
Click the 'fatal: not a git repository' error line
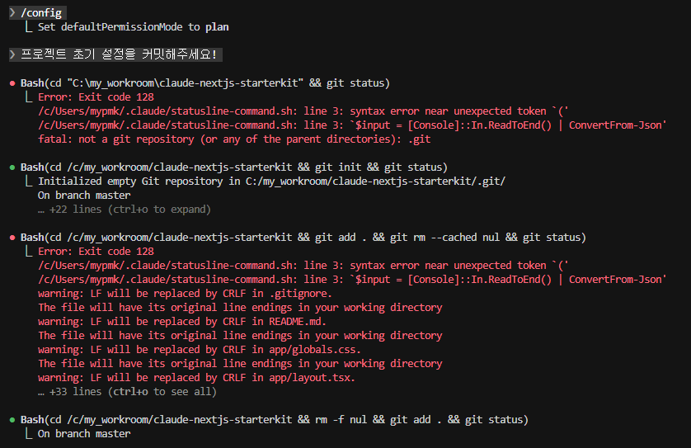234,139
